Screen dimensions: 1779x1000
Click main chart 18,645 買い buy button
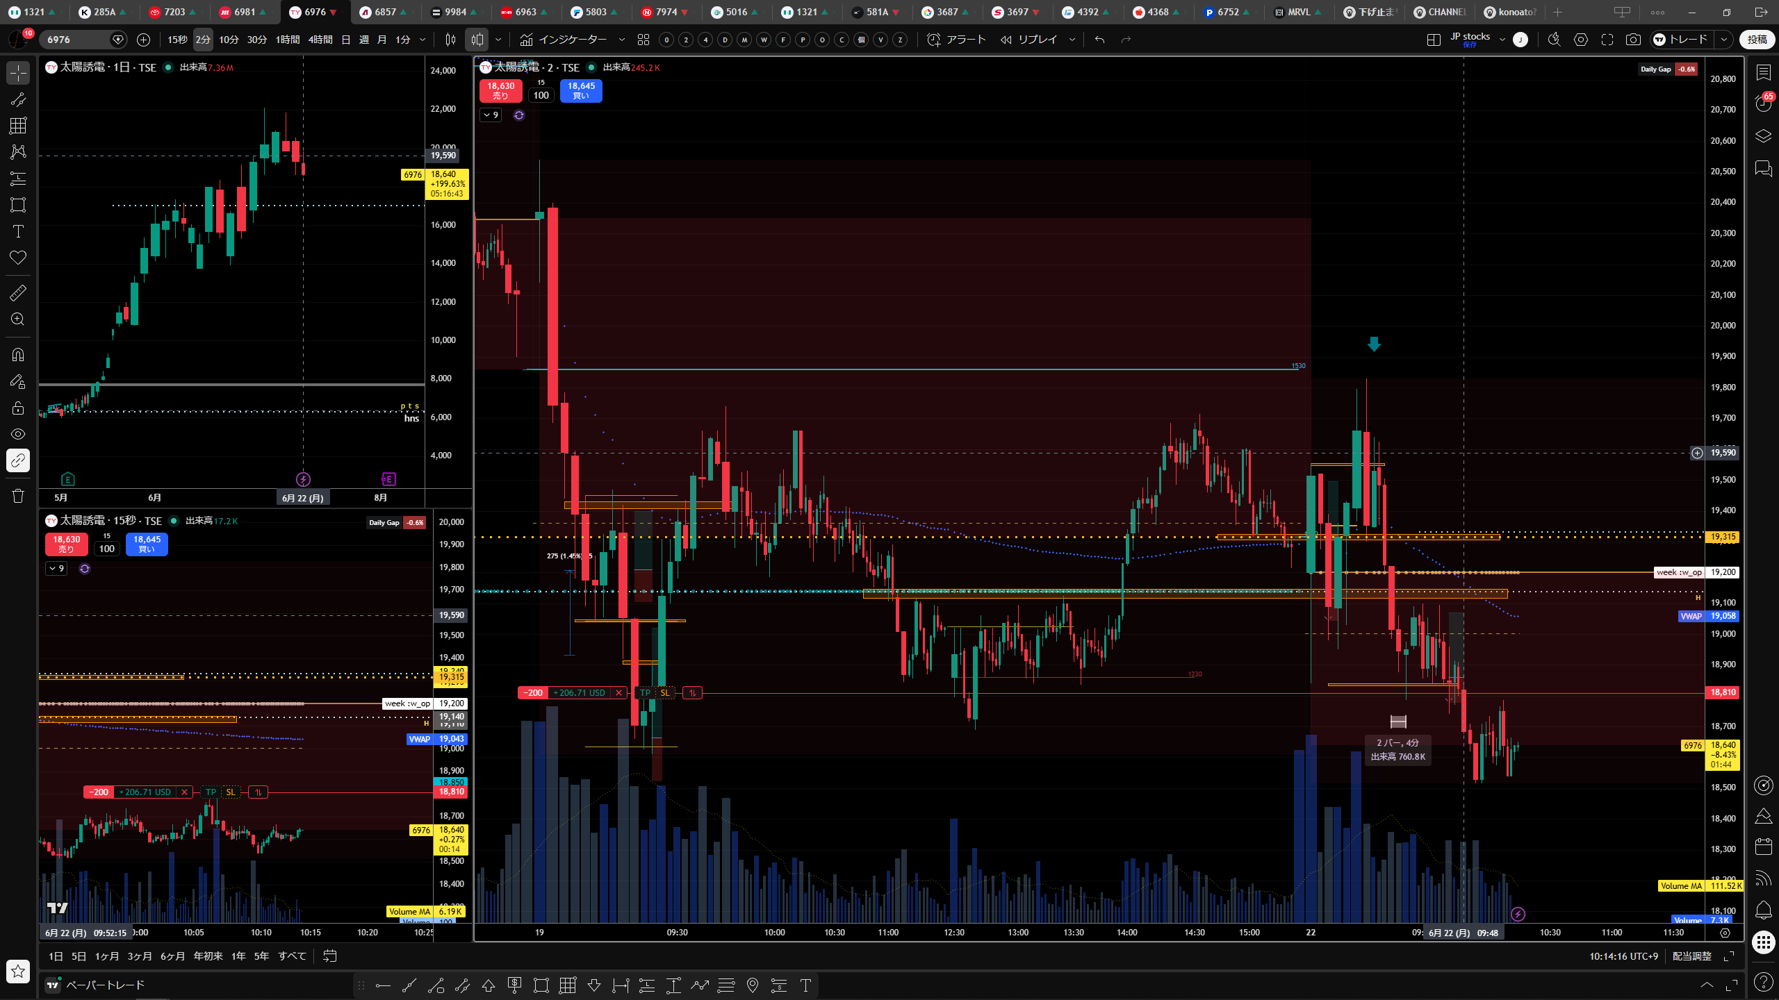click(581, 91)
